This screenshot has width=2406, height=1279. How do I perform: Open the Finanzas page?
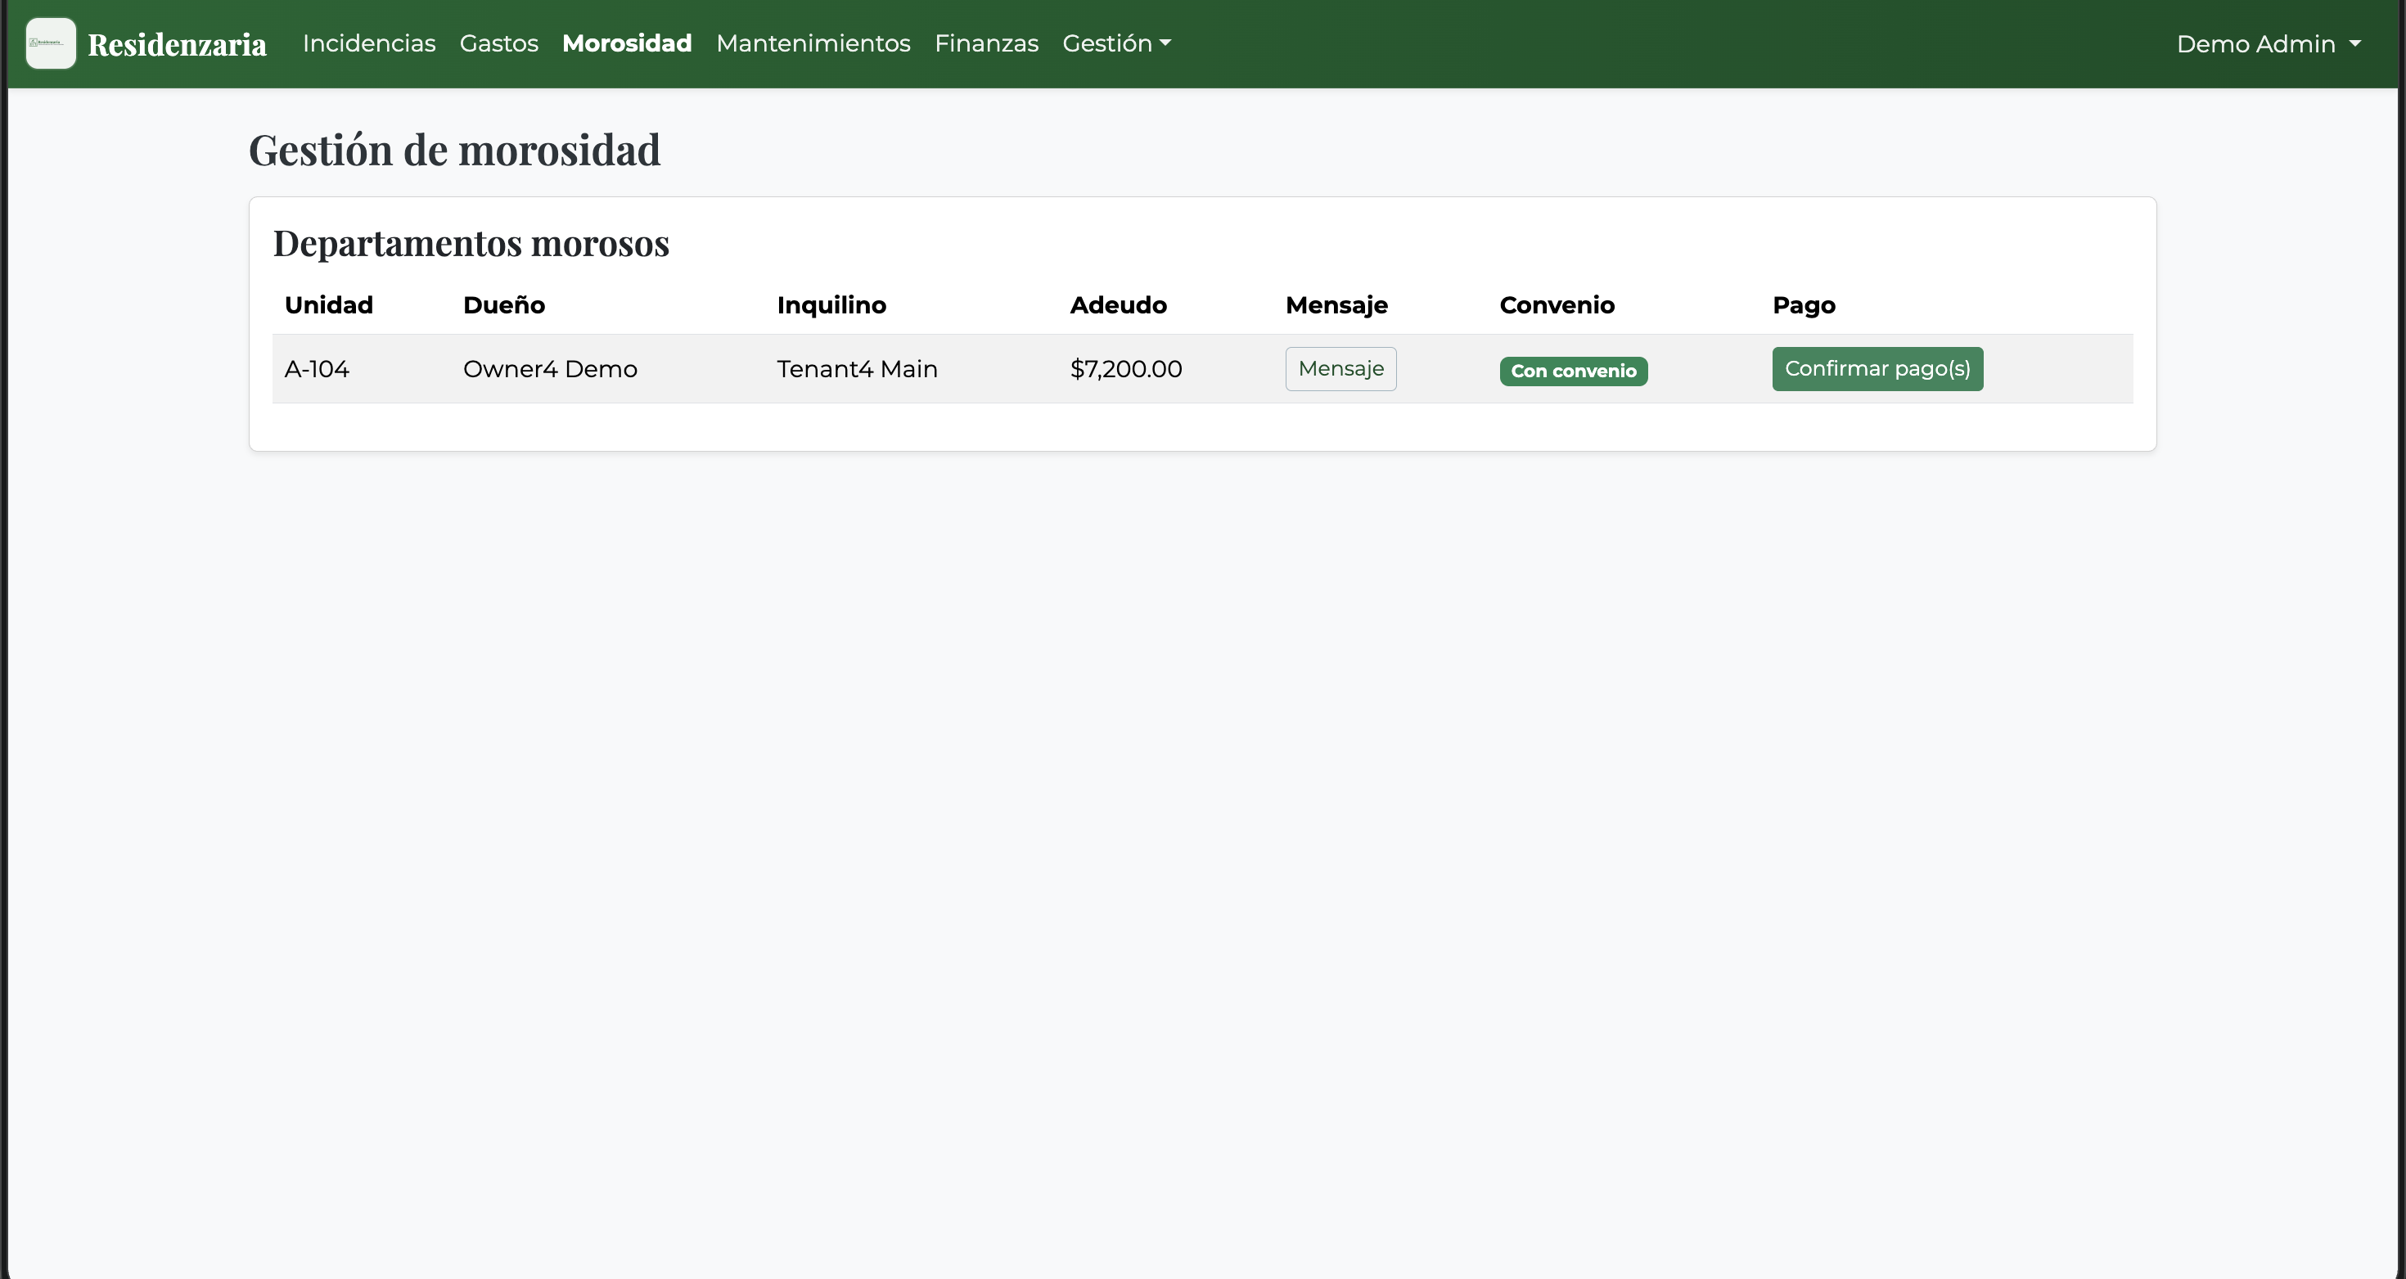click(x=986, y=43)
